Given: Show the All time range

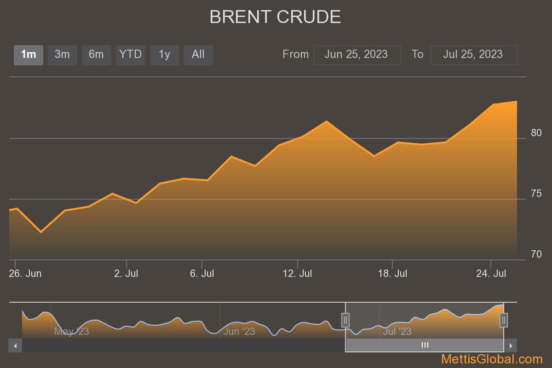Looking at the screenshot, I should (198, 55).
